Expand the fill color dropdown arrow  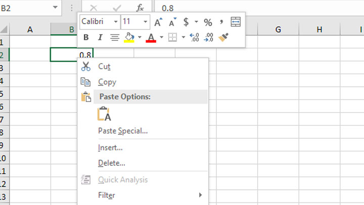[140, 37]
